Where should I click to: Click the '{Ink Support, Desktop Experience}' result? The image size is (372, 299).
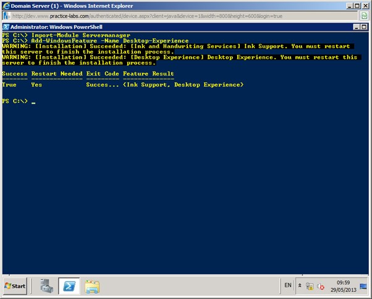pos(183,85)
